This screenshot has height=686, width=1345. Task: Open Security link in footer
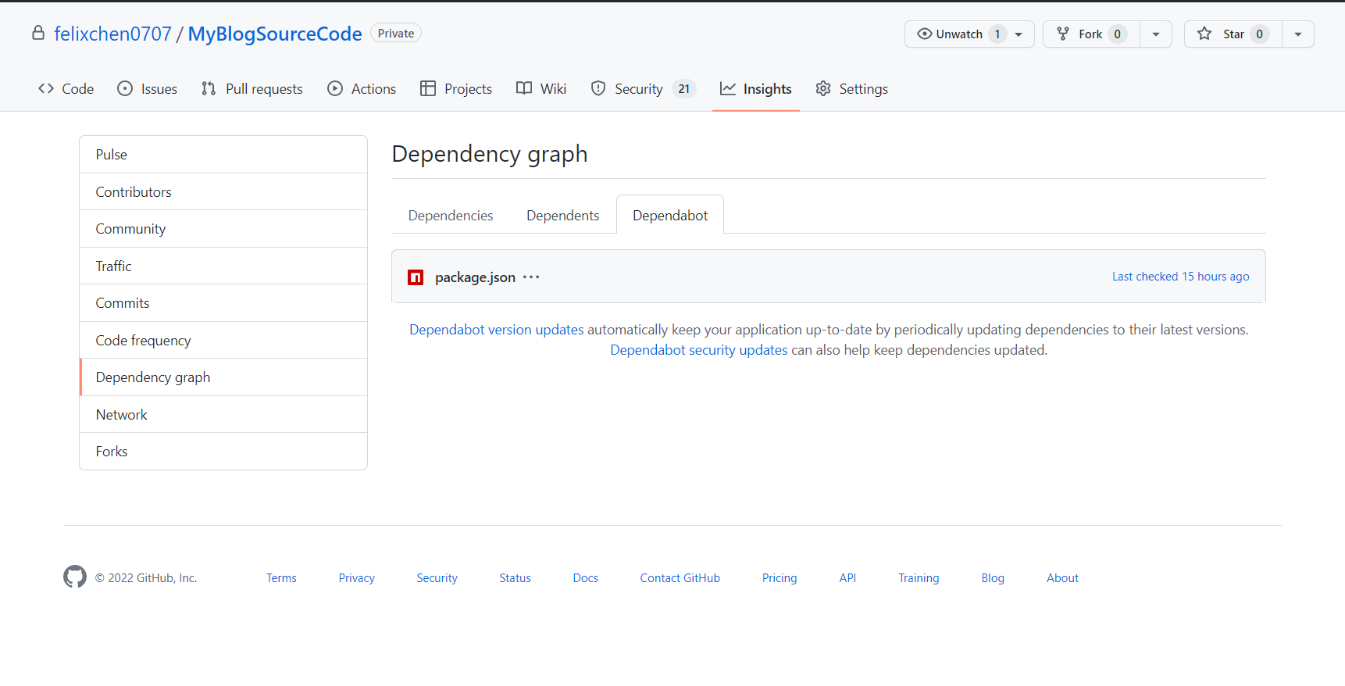(x=437, y=578)
